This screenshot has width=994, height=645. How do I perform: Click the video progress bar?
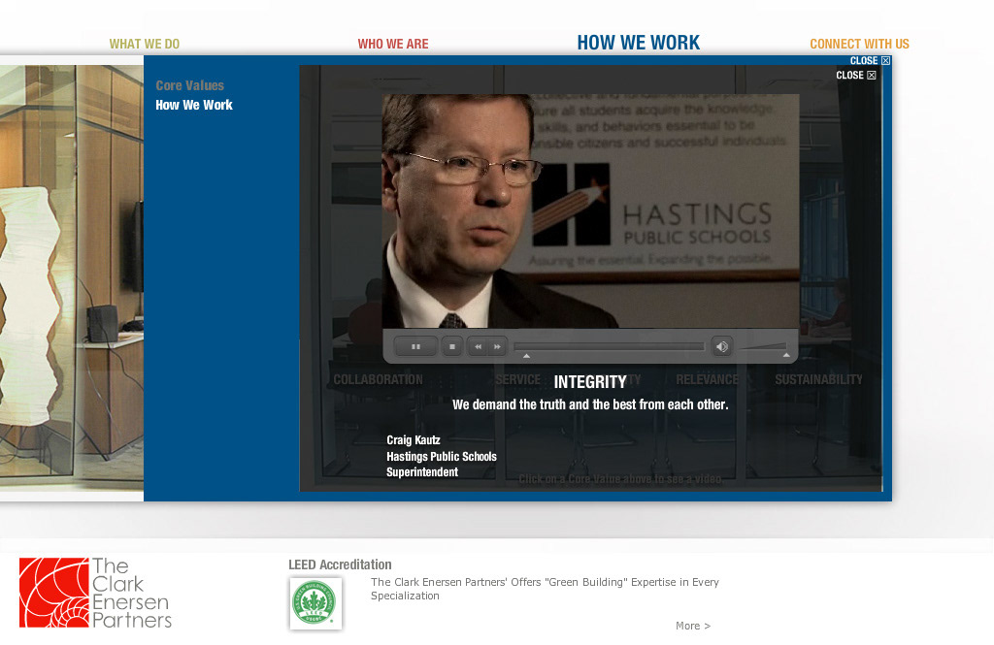coord(609,346)
